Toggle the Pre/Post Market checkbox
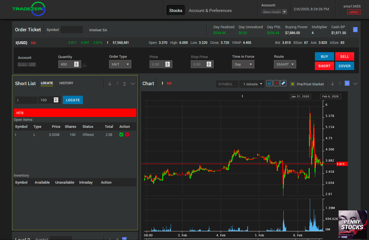The width and height of the screenshot is (369, 240). point(292,83)
